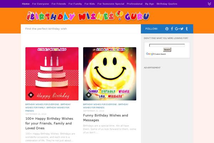Open the Google Plus follow icon
Viewport: 214px width, 143px height.
point(177,29)
